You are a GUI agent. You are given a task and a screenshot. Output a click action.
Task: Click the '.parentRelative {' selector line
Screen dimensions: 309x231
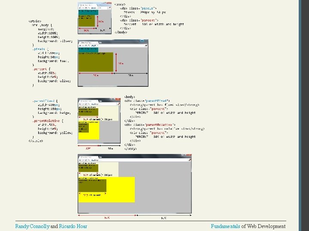click(x=48, y=121)
